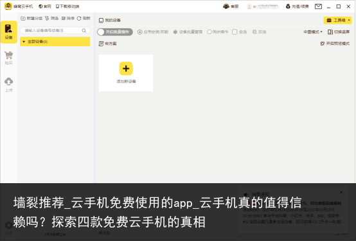This screenshot has width=356, height=241.
Task: Select the 同步操作 sync operation radio
Action: [x=209, y=31]
